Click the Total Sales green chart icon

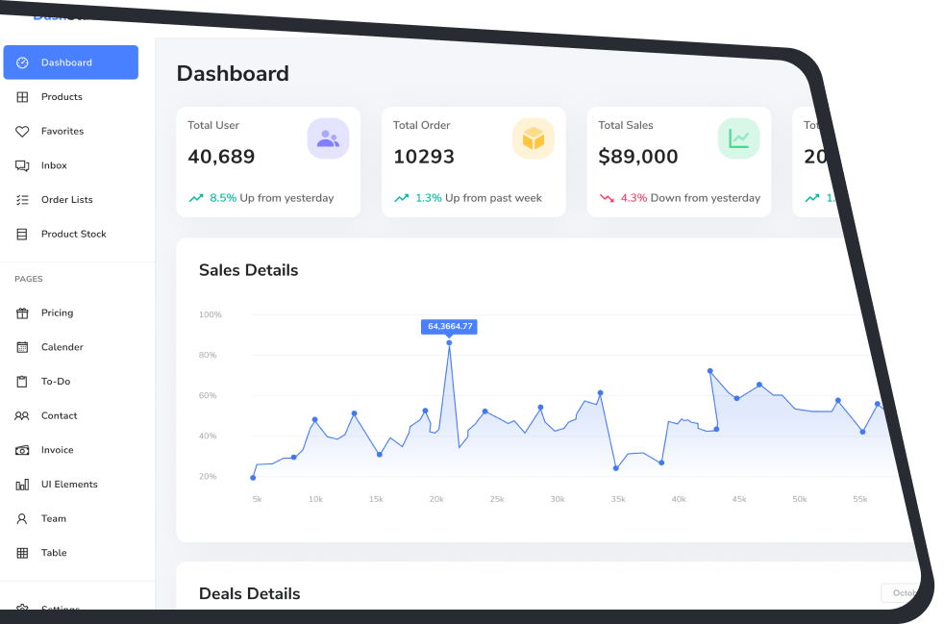(738, 138)
